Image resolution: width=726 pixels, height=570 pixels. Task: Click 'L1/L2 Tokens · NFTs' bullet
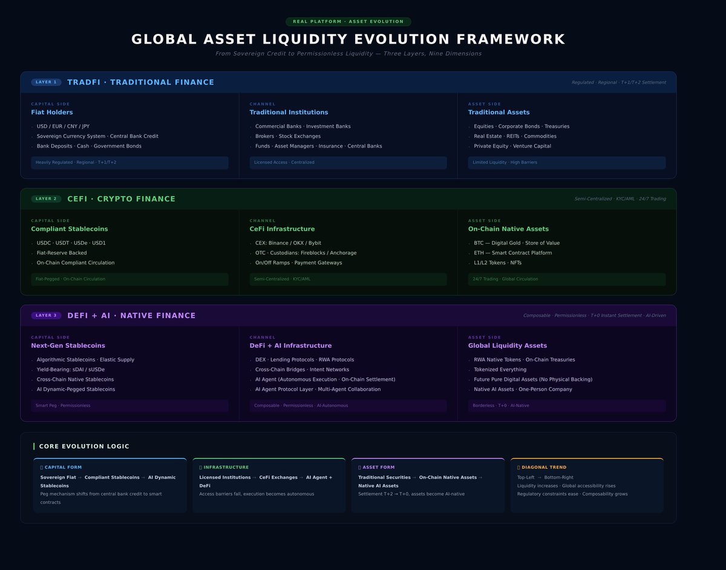click(x=497, y=263)
